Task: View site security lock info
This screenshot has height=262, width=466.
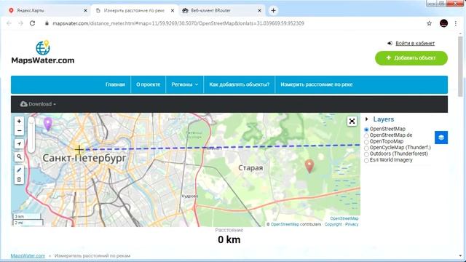Action: click(47, 23)
